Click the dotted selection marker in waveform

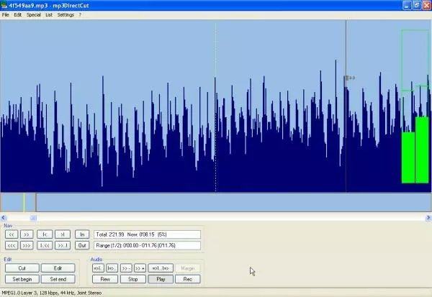(x=215, y=106)
